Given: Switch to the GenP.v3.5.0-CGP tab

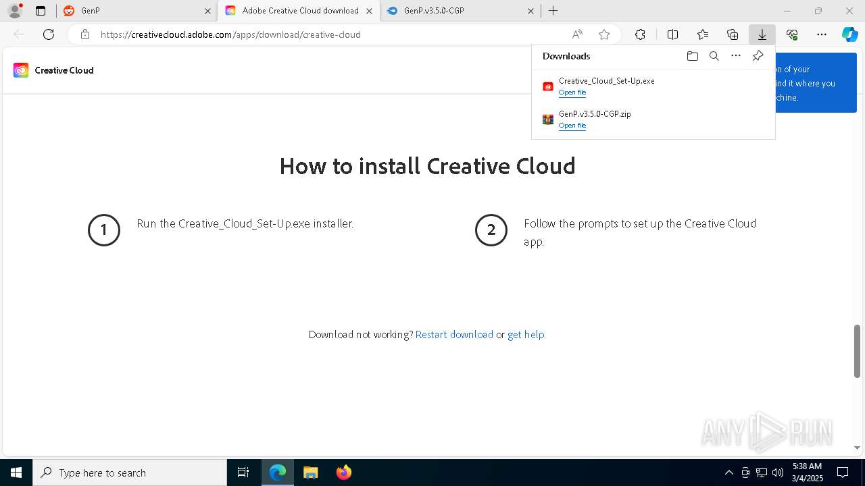Looking at the screenshot, I should pos(460,11).
